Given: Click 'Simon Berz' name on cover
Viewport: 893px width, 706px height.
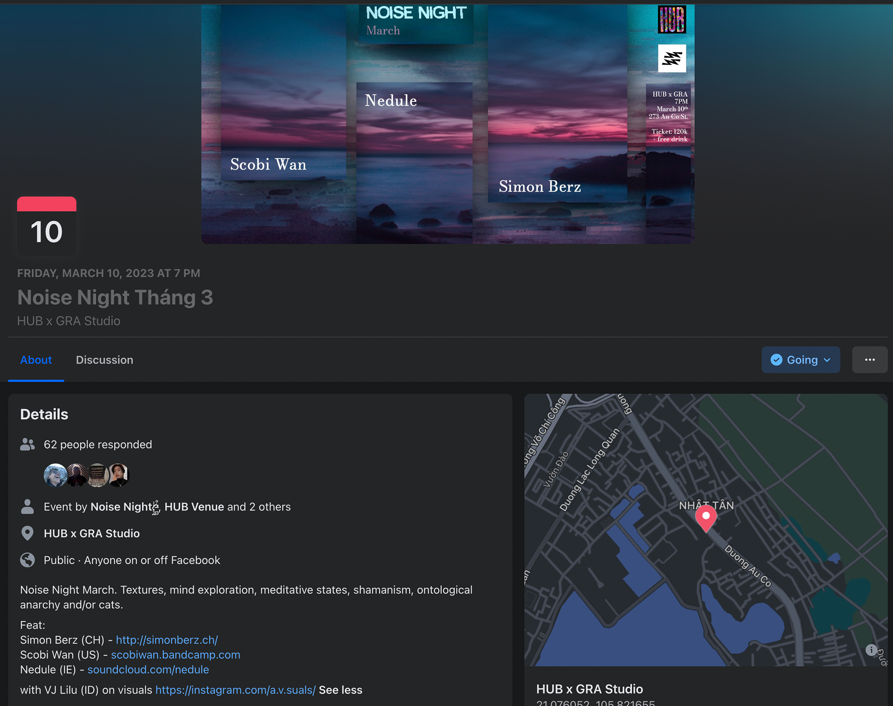Looking at the screenshot, I should [540, 186].
